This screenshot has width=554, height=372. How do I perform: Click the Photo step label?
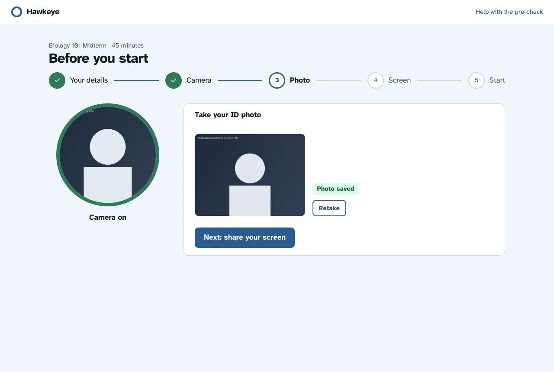[300, 80]
